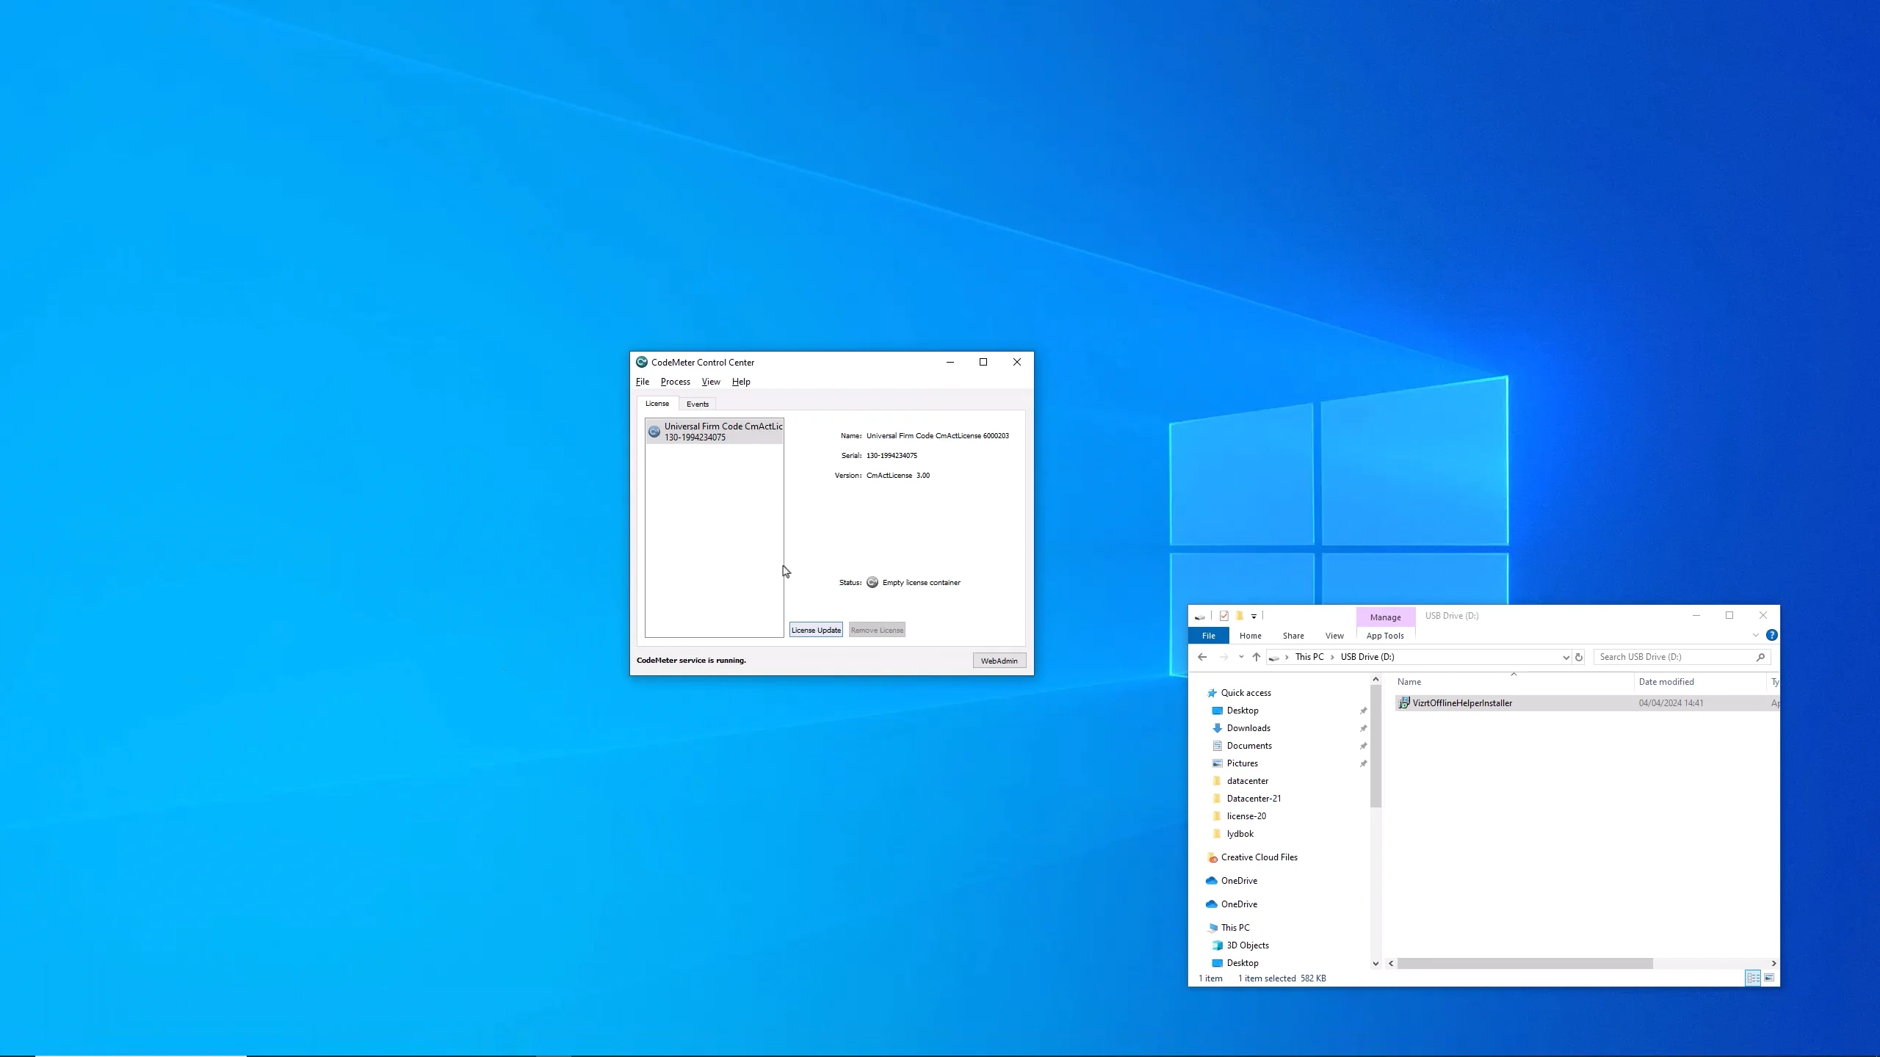Click New Folder icon in quick toolbar
The image size is (1880, 1057).
coord(1240,616)
